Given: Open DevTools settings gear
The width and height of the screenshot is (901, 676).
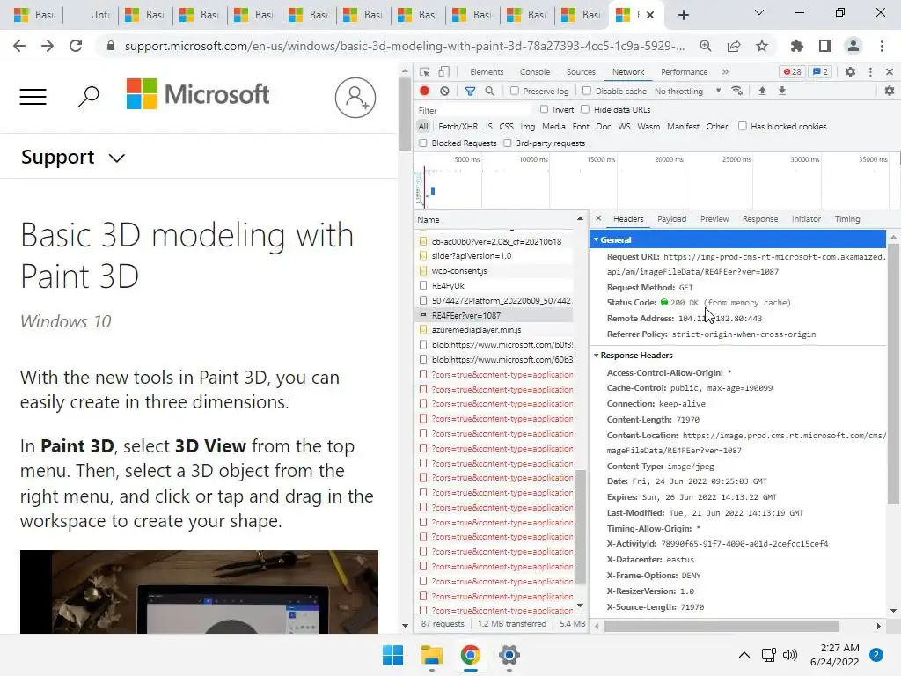Looking at the screenshot, I should 851,72.
